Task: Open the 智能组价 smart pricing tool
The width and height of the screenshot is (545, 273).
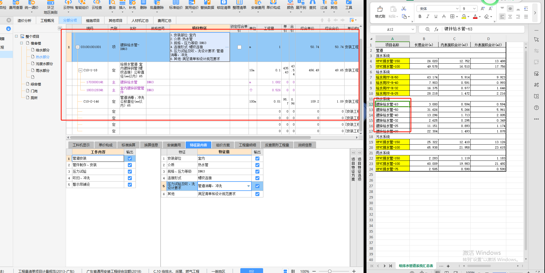Action: (82, 5)
